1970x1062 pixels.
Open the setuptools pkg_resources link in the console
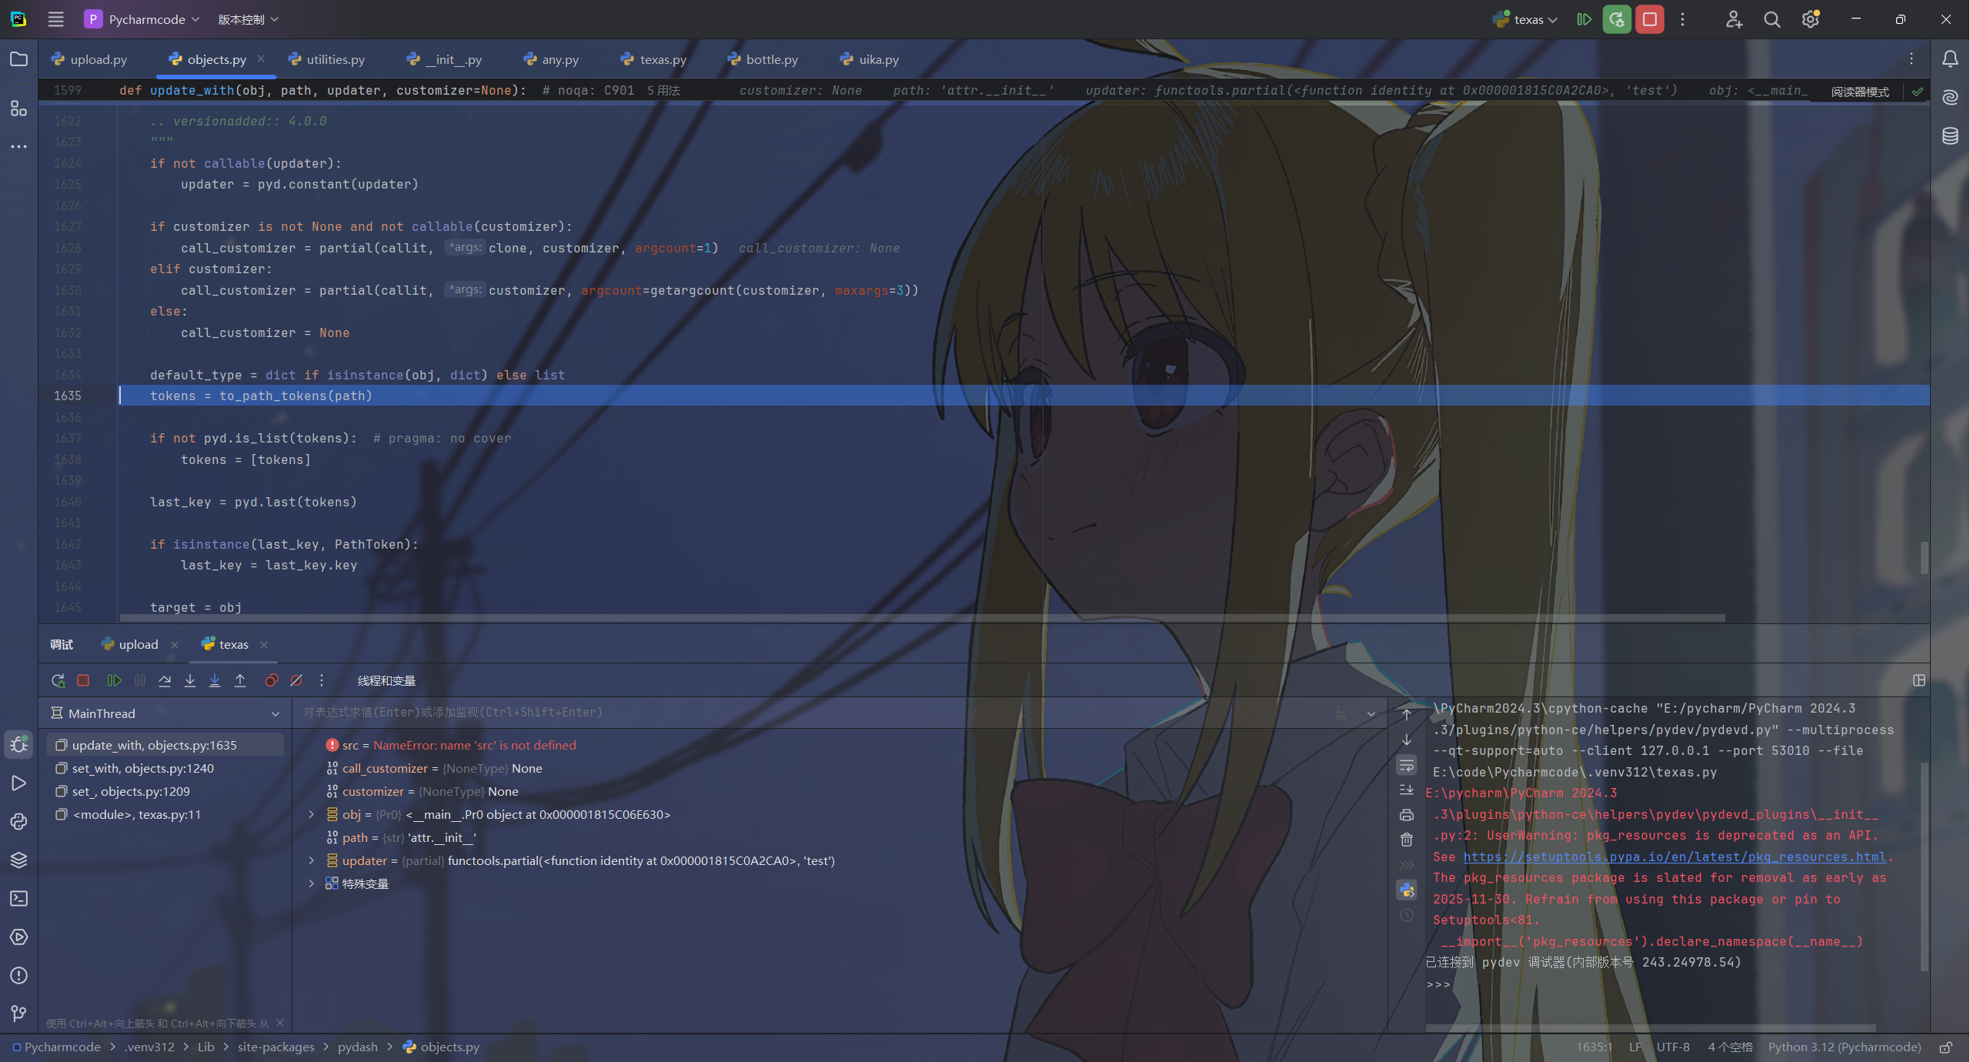[x=1674, y=857]
